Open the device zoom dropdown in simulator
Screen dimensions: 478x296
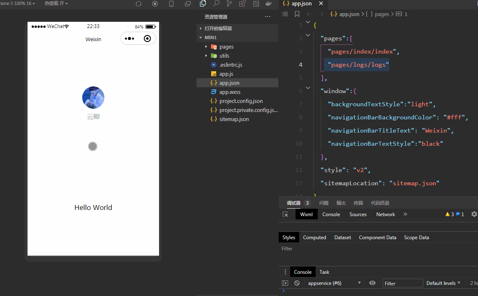point(17,3)
